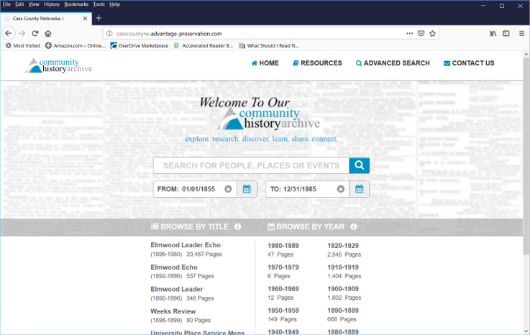This screenshot has height=335, width=530.
Task: Open the Tools menu
Action: [99, 4]
